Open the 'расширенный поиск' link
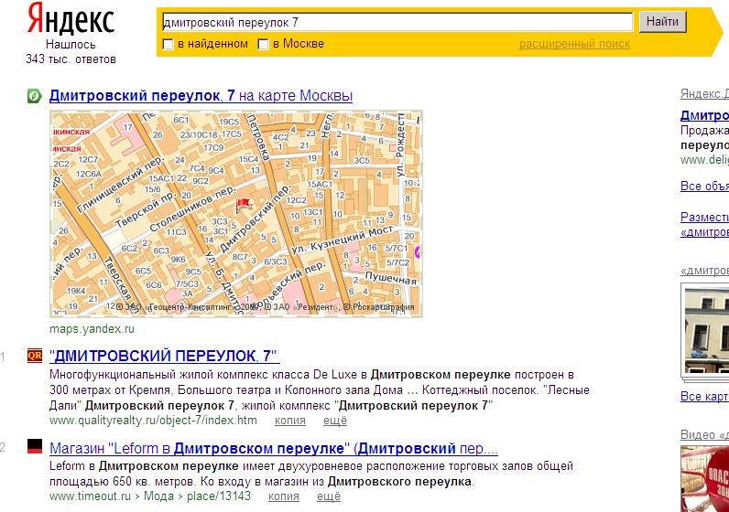Screen dimensions: 729x512 pyautogui.click(x=574, y=44)
